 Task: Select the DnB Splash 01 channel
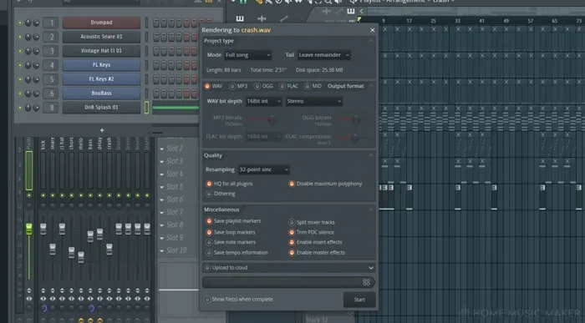coord(101,108)
